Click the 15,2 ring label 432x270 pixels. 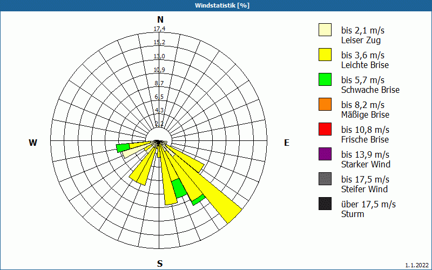point(159,43)
